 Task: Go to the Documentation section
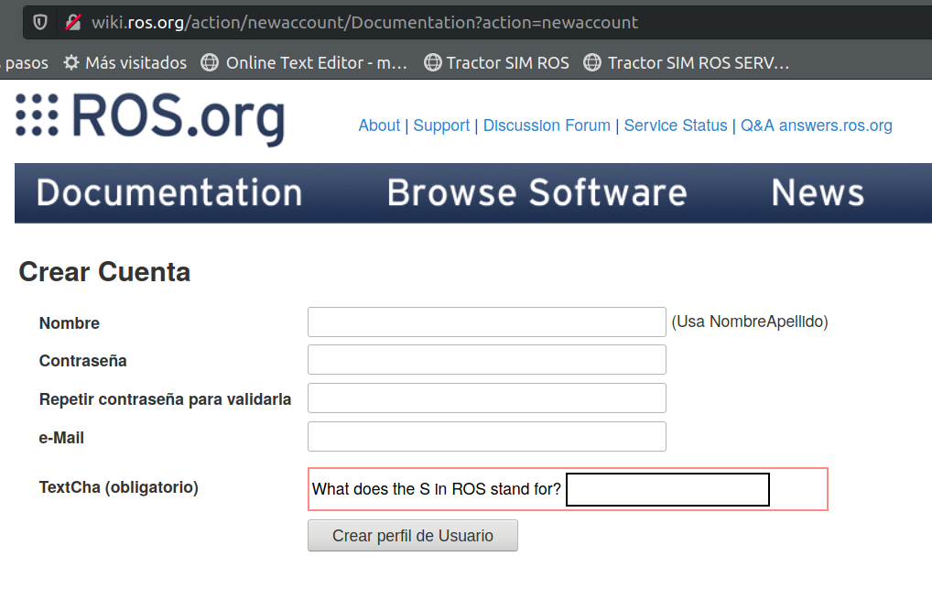(169, 192)
